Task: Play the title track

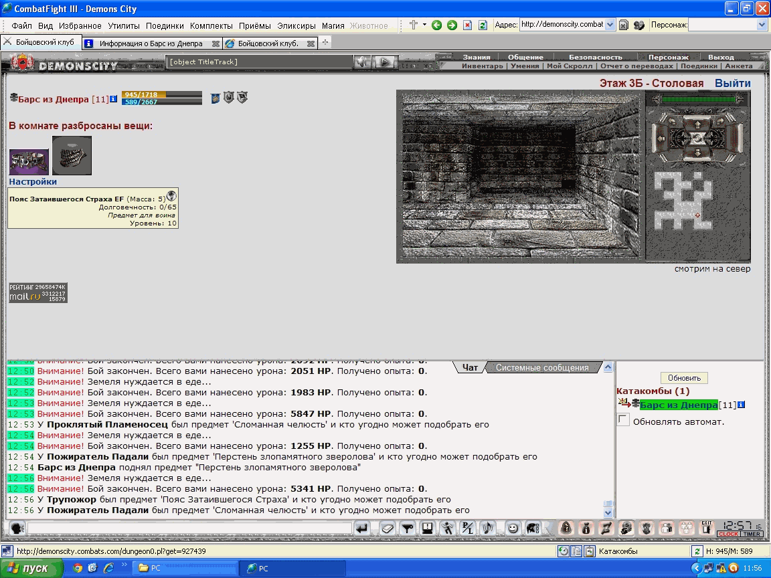Action: pyautogui.click(x=385, y=62)
